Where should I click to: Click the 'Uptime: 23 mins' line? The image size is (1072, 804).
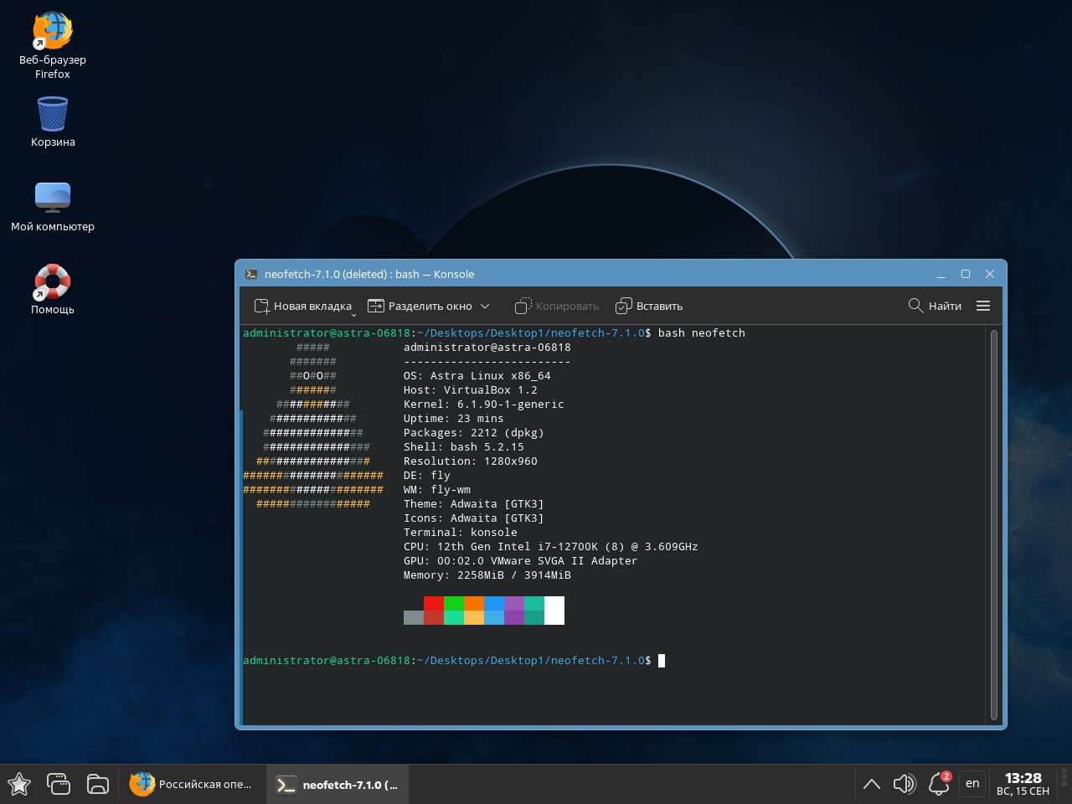454,419
